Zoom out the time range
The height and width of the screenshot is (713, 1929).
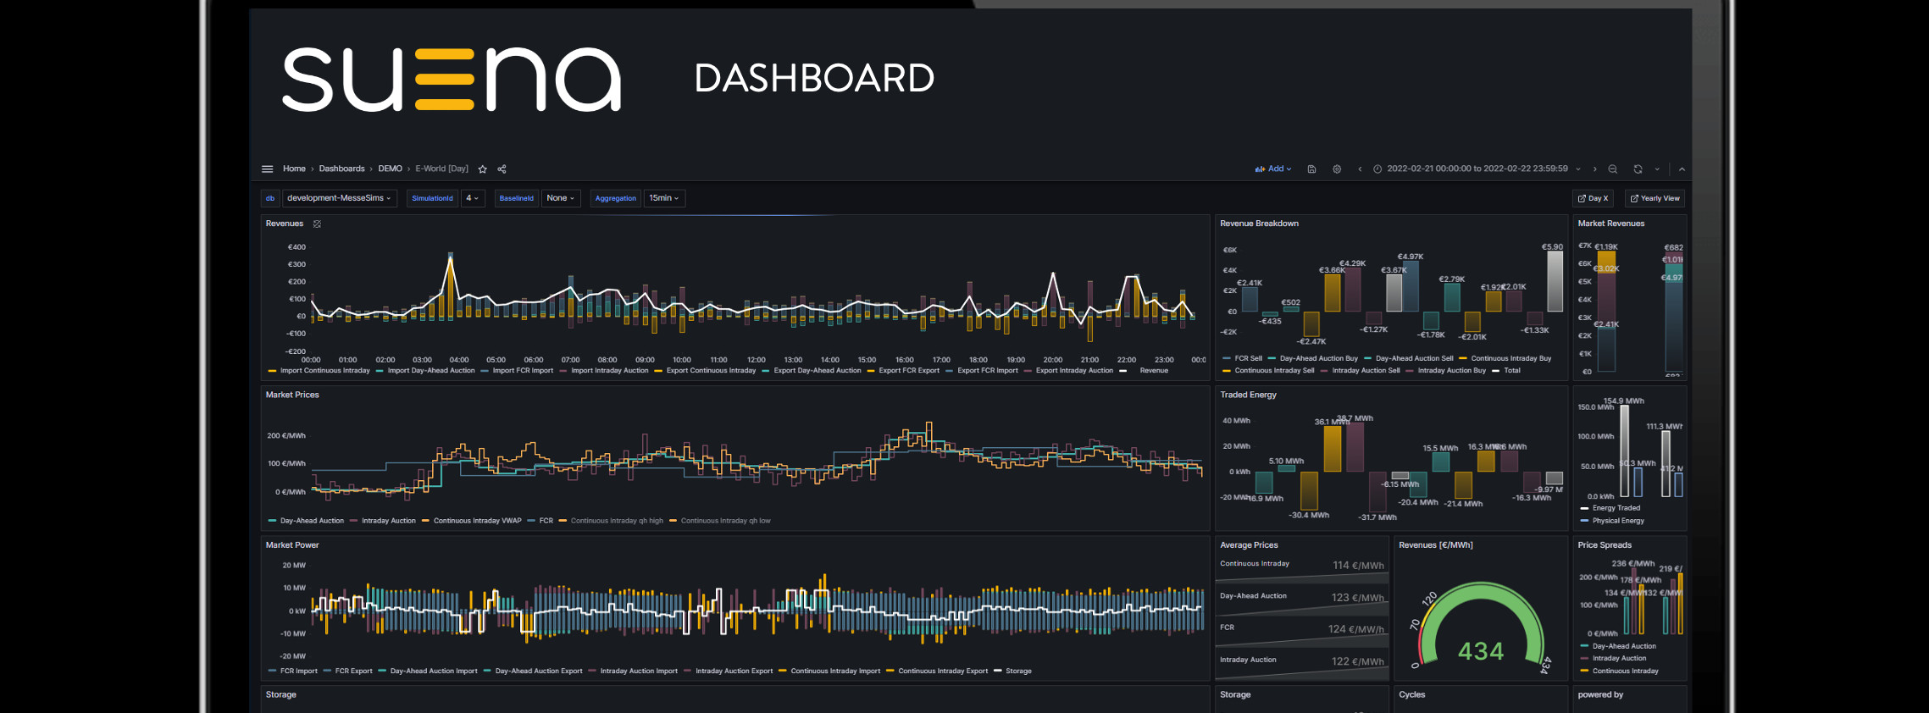[1612, 169]
